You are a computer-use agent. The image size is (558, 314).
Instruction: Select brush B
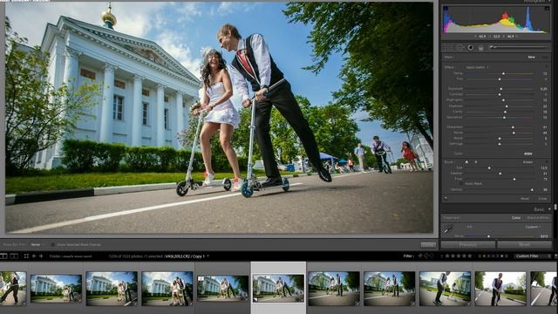(x=476, y=162)
